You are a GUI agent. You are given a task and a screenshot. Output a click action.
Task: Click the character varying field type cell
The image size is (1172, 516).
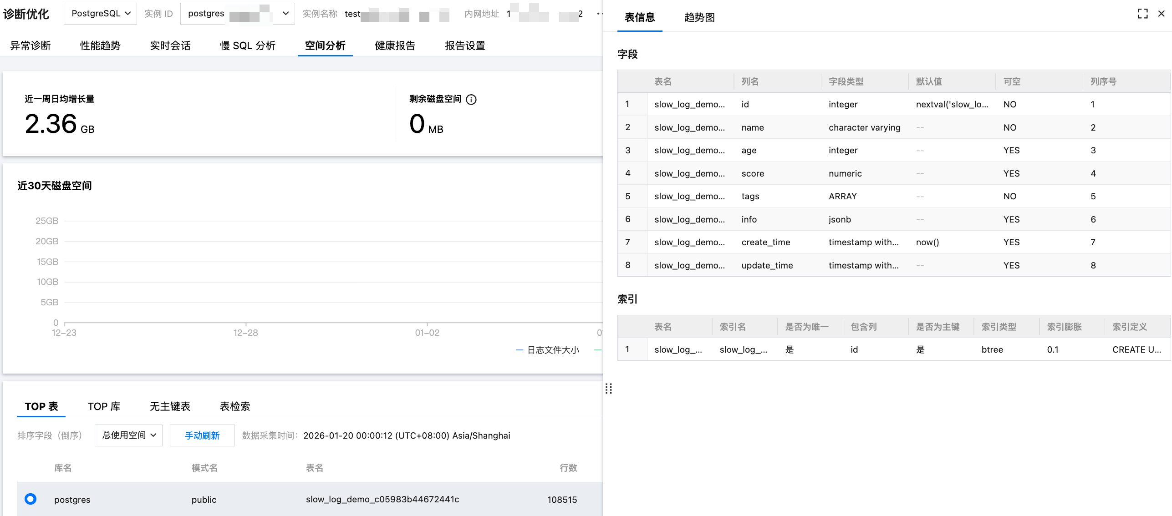point(865,127)
